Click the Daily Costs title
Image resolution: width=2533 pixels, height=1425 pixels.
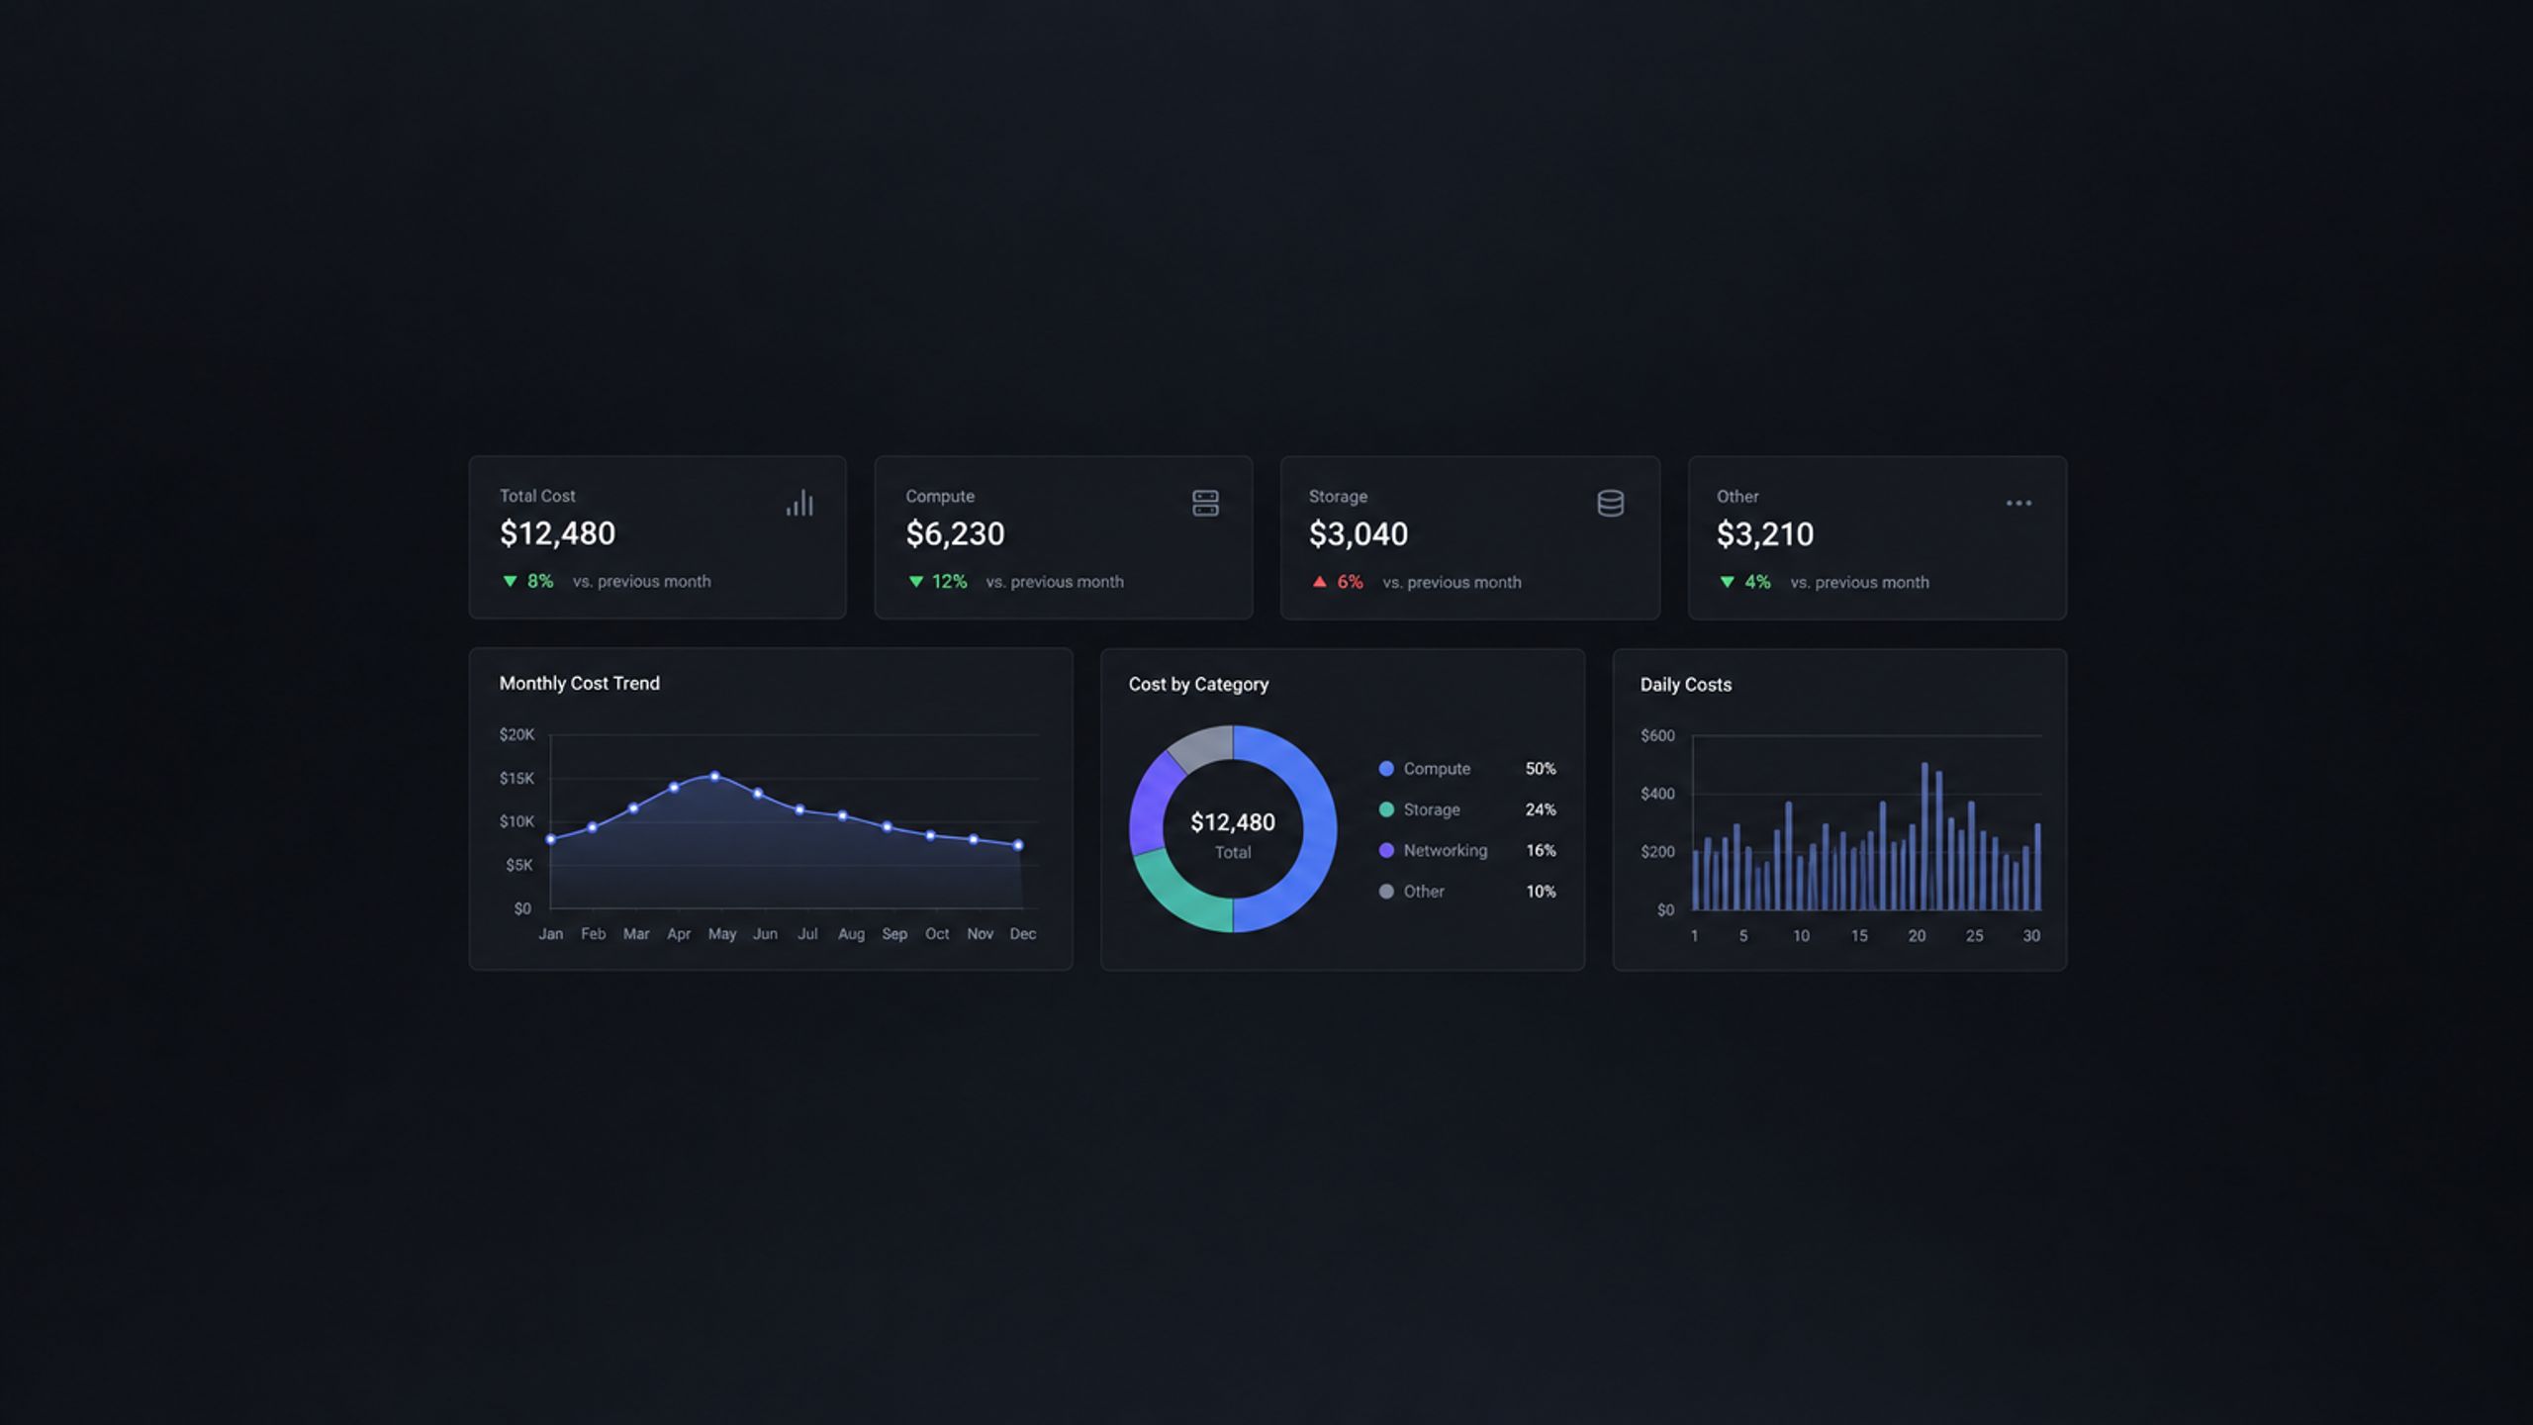point(1685,685)
